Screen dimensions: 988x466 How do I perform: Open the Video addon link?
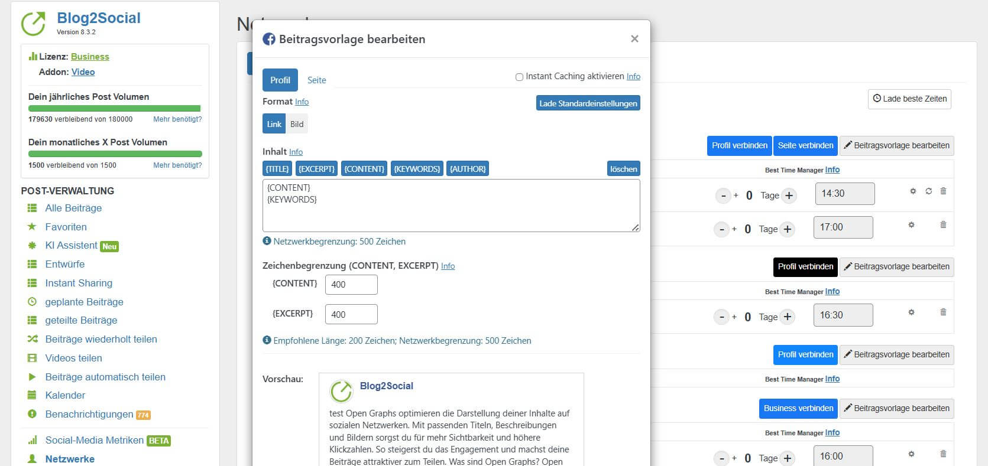[83, 72]
